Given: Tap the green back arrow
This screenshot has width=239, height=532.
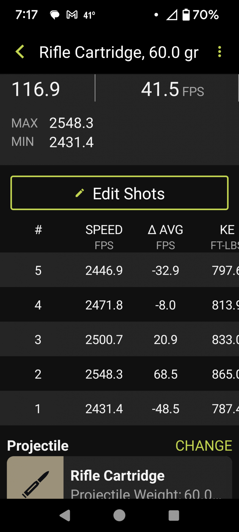Looking at the screenshot, I should [x=20, y=52].
